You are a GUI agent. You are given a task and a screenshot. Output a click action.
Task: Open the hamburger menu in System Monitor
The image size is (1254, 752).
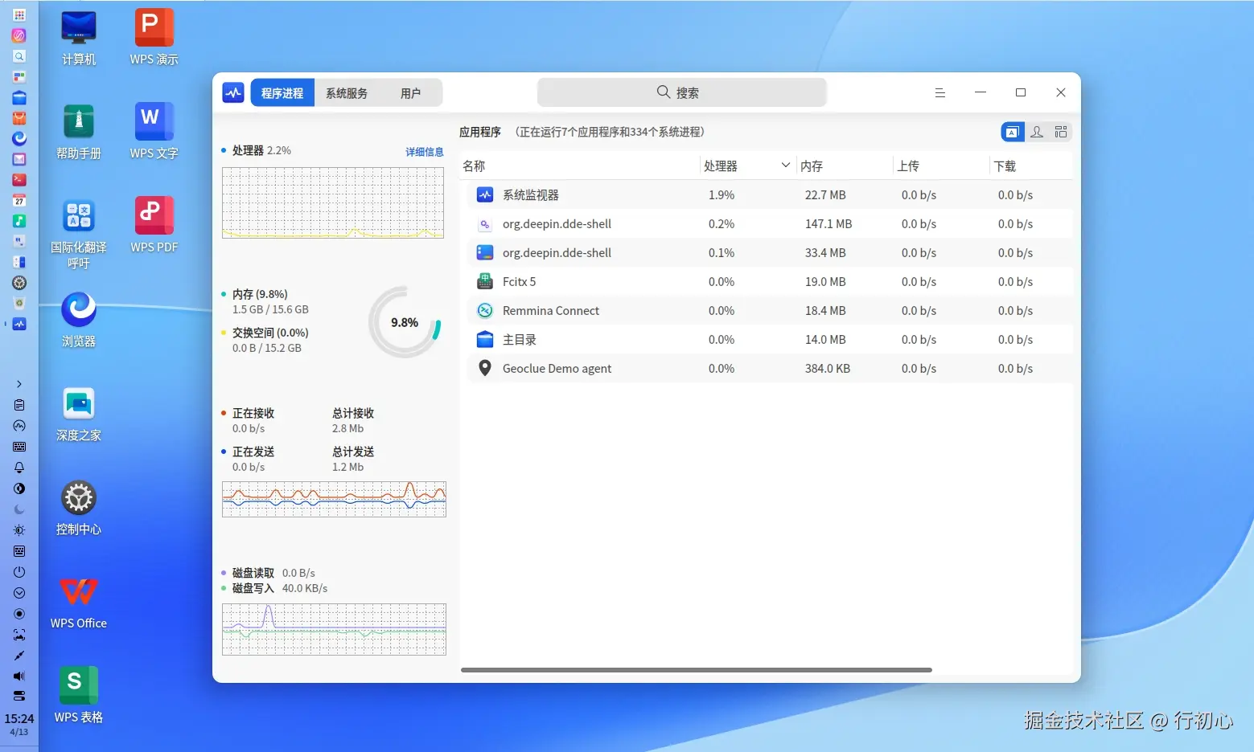pos(939,92)
